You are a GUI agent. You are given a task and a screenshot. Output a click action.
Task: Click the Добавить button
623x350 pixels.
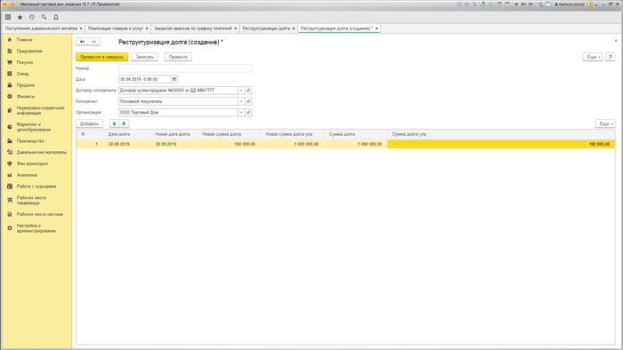(89, 123)
